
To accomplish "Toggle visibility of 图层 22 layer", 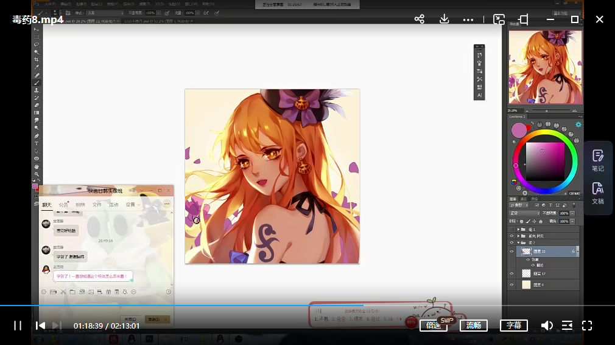I will [511, 251].
